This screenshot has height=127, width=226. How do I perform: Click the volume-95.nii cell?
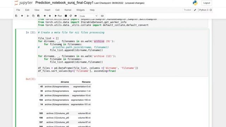(x=84, y=114)
